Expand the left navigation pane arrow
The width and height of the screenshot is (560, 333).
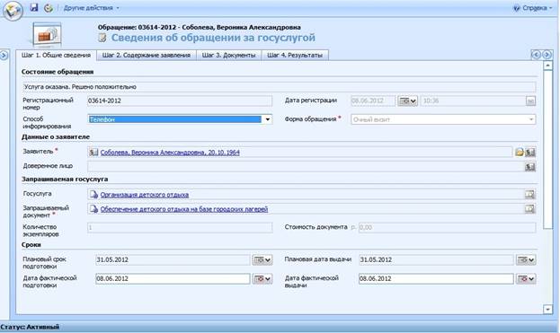(x=4, y=56)
